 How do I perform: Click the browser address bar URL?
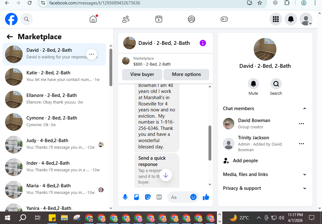[x=95, y=3]
